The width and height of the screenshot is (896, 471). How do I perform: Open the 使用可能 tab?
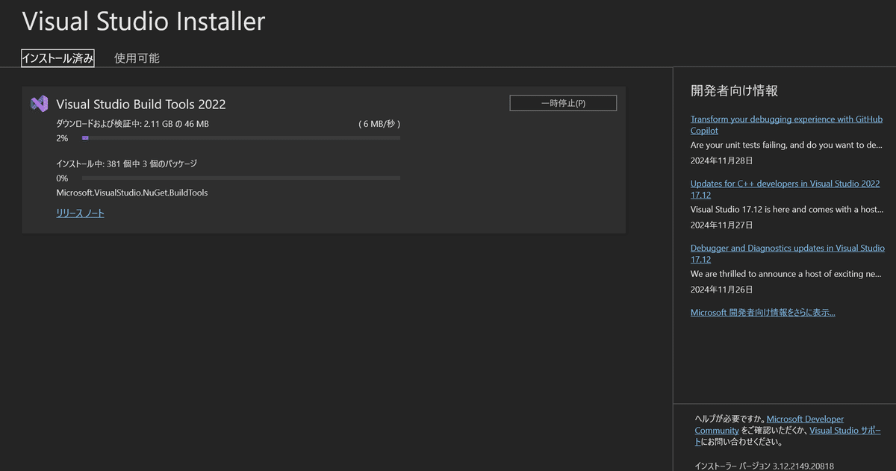pyautogui.click(x=137, y=58)
